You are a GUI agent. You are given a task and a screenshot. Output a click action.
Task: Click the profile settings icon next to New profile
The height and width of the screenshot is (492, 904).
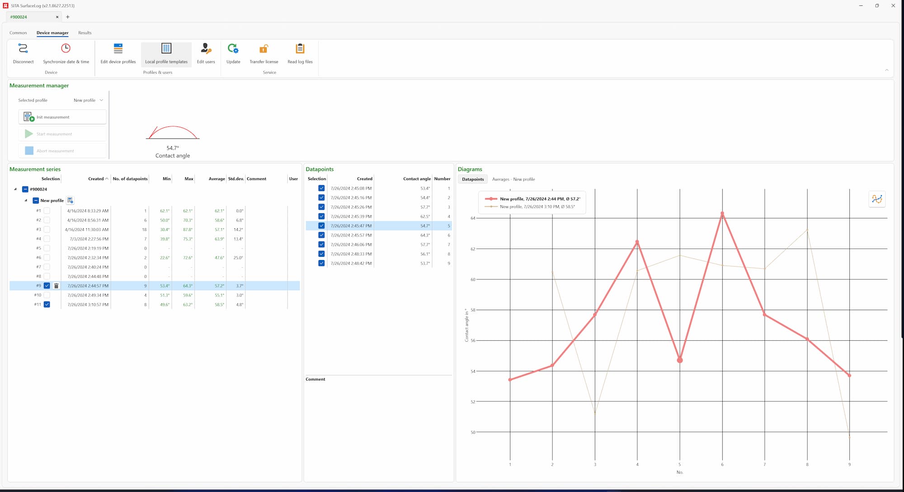[x=70, y=200]
